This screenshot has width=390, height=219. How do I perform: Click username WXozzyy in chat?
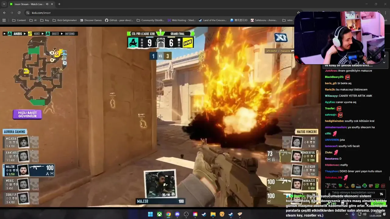pyautogui.click(x=331, y=96)
